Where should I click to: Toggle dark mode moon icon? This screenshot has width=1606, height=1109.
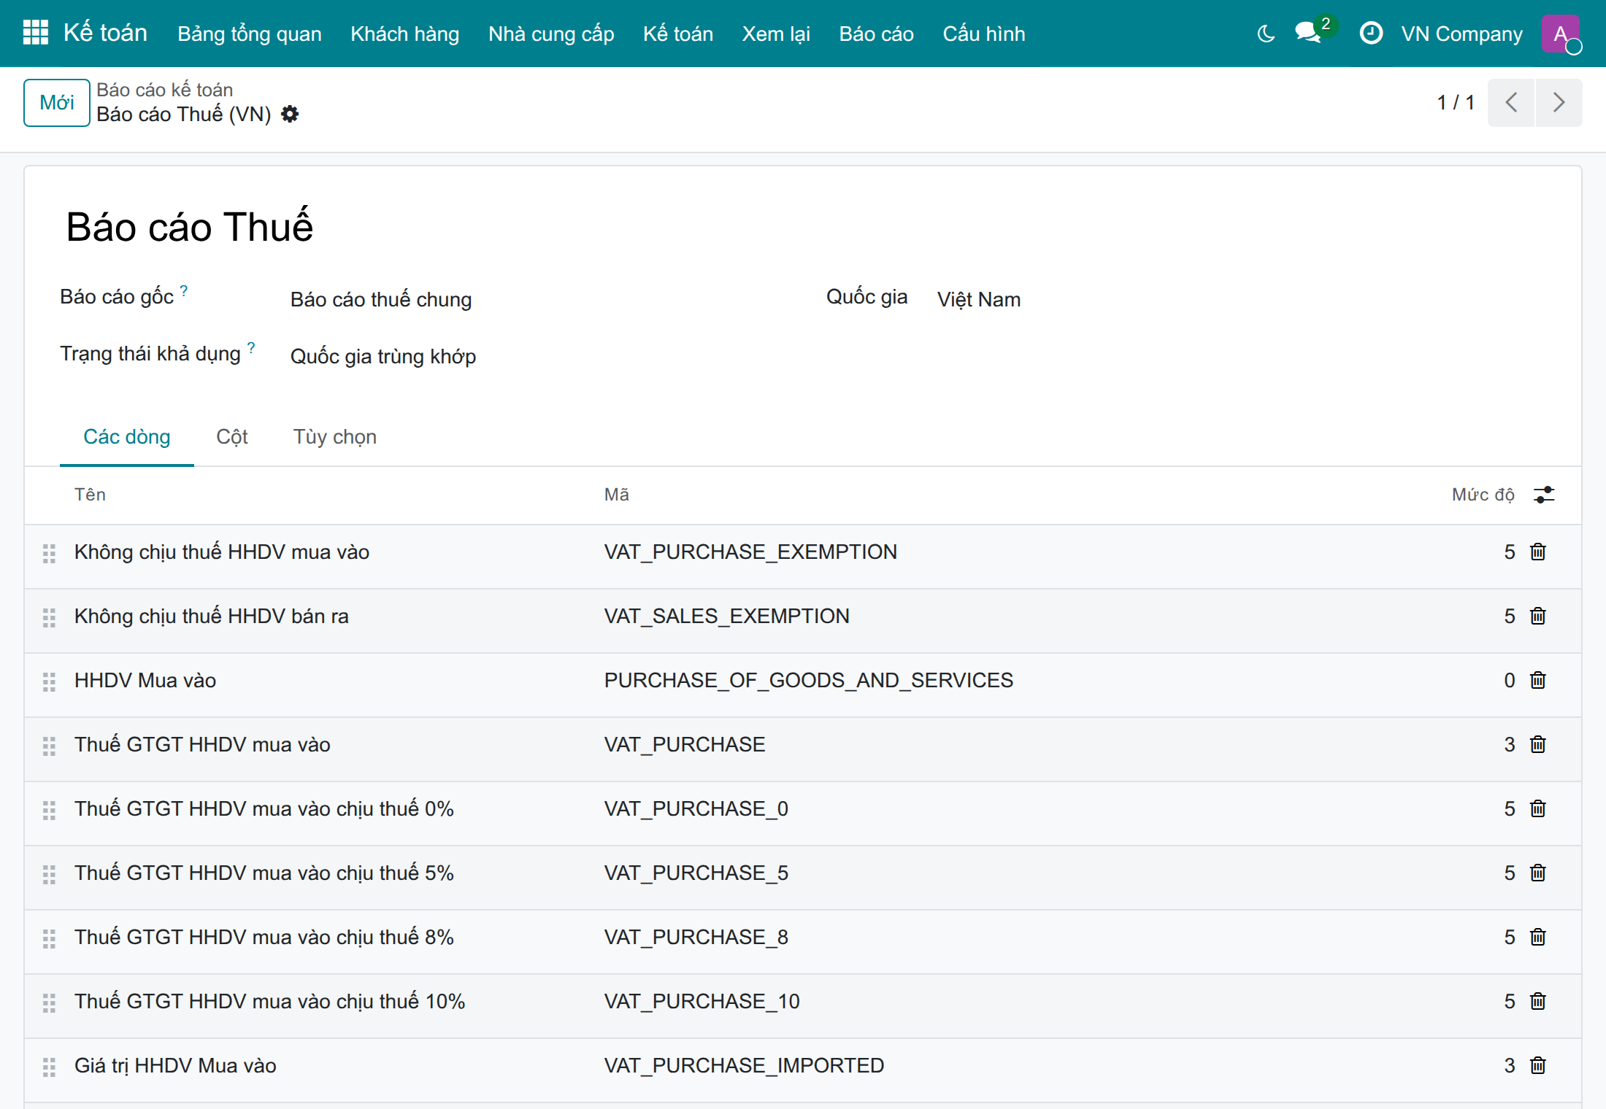click(1266, 34)
